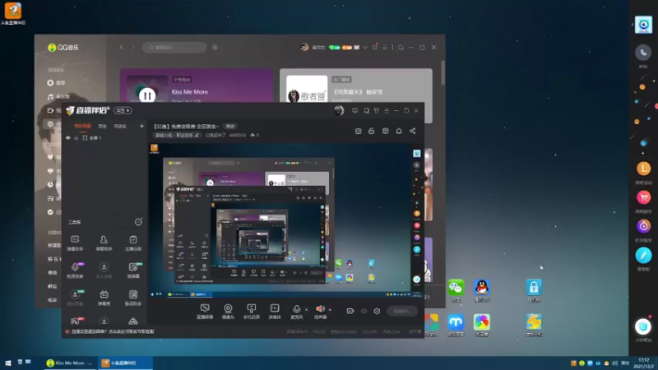Open customer service headset icon in 直播伴侣
Screen dimensions: 658x370
coord(366,111)
